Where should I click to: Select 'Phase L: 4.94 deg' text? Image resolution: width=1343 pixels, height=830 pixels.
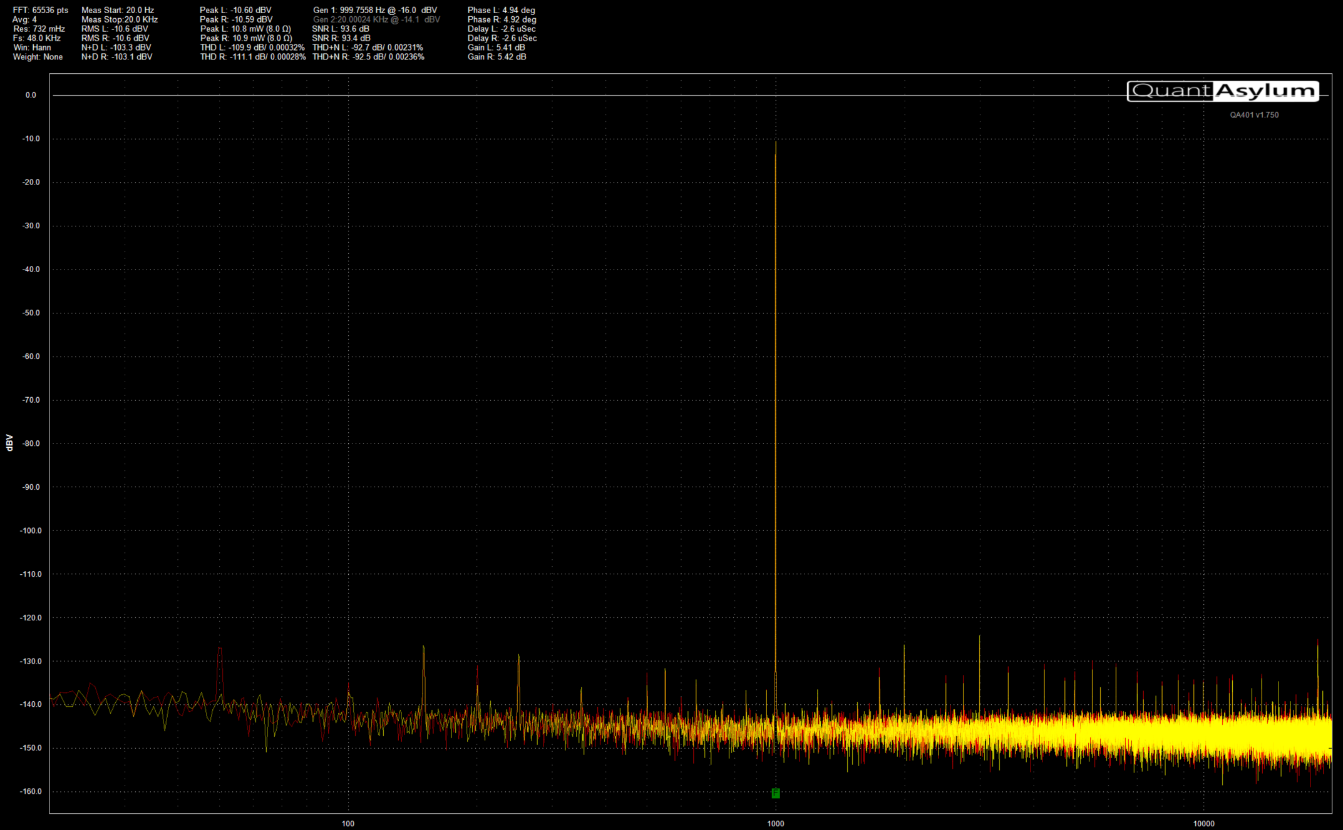coord(502,11)
